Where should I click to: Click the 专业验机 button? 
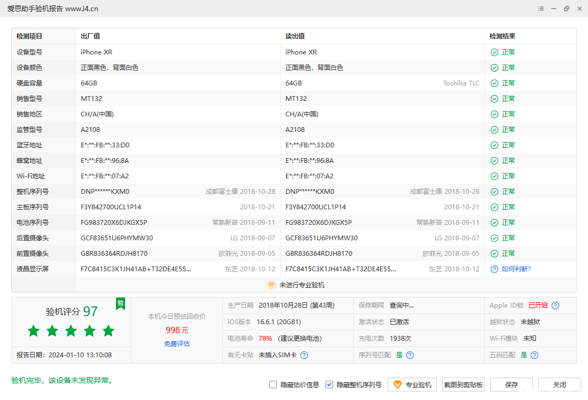[412, 385]
